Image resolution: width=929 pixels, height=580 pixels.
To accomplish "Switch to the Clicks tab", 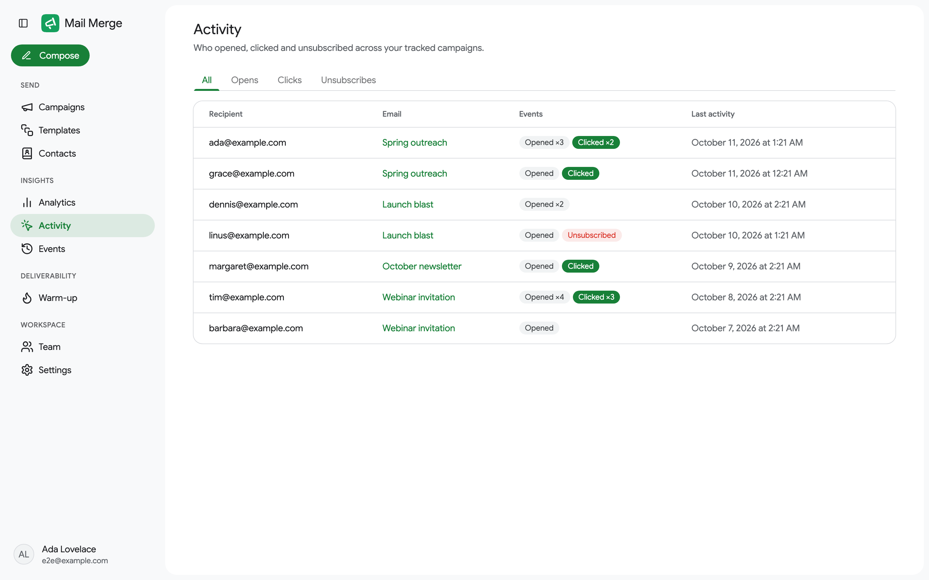I will (289, 80).
